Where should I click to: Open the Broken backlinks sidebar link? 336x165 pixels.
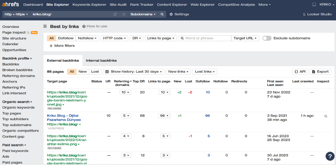17,70
